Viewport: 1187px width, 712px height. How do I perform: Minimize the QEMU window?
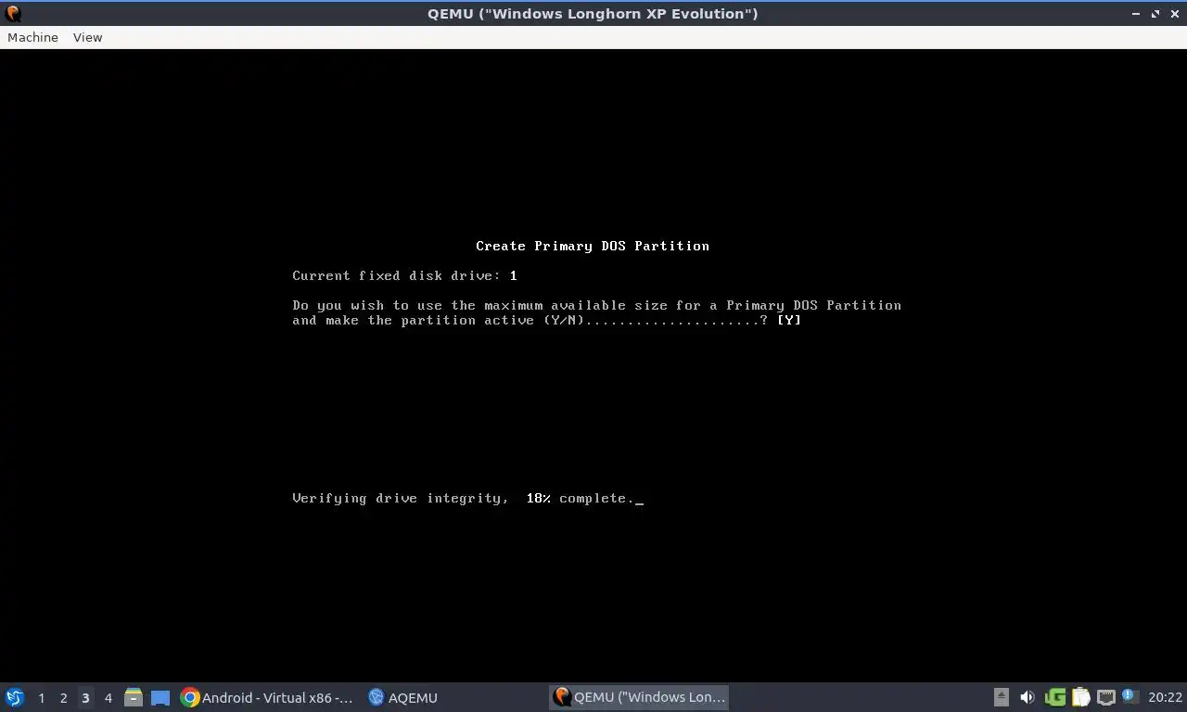(x=1136, y=13)
